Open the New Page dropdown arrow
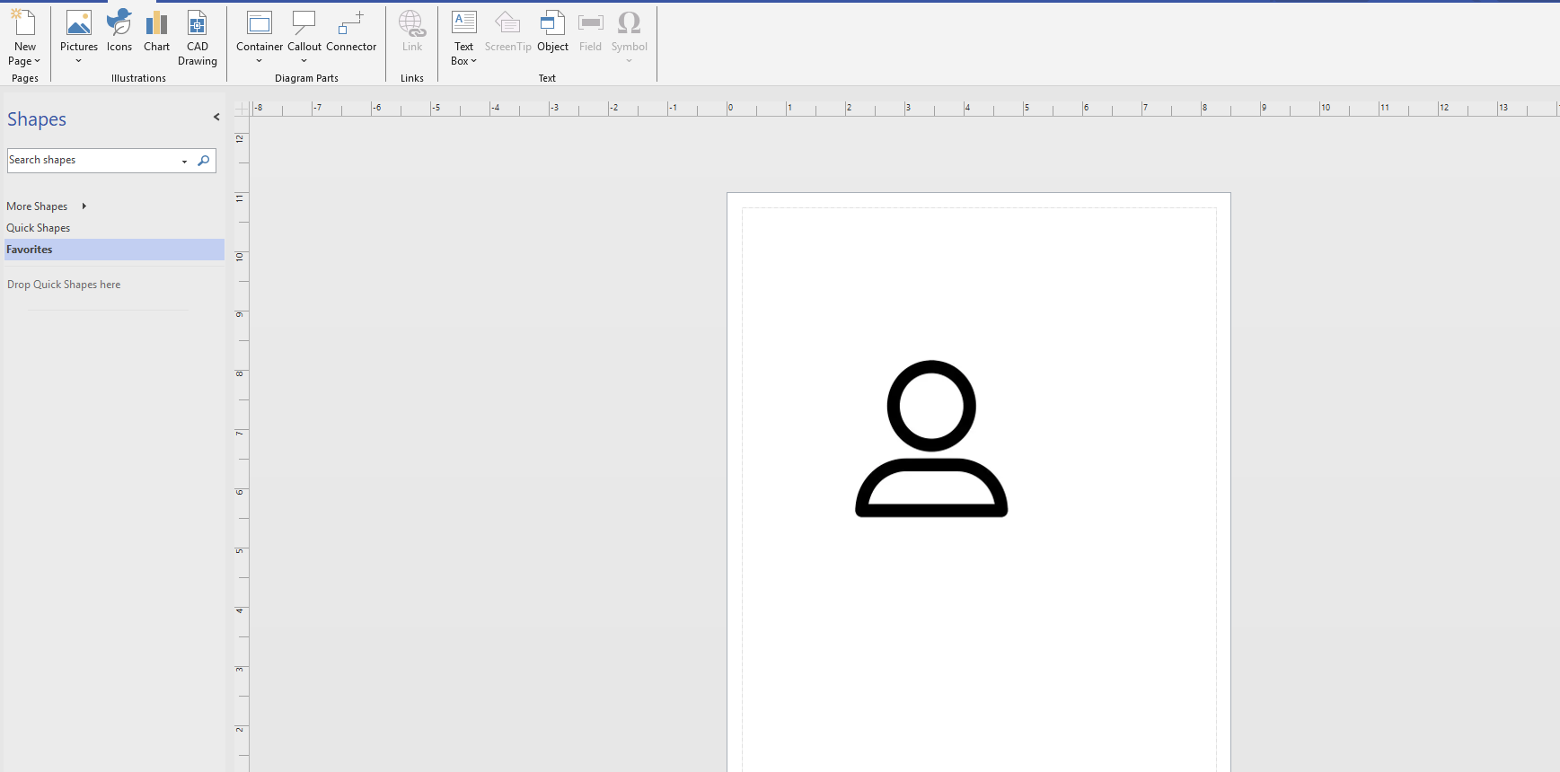 [x=37, y=61]
